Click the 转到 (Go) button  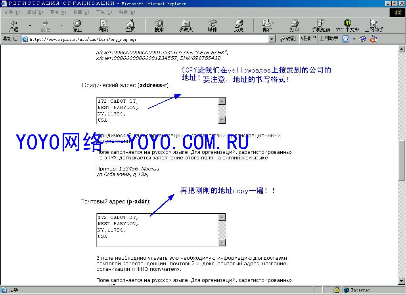(x=288, y=38)
